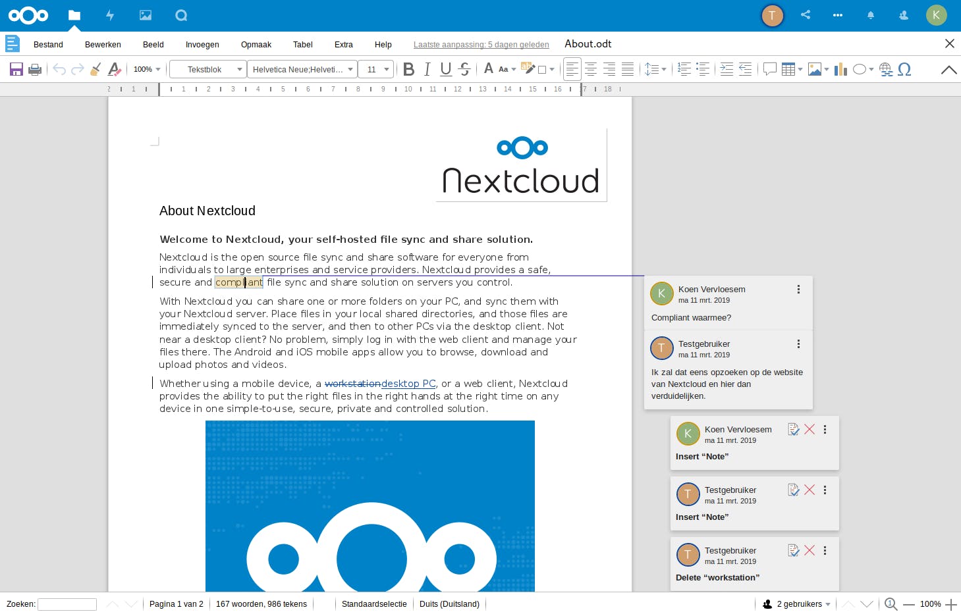The width and height of the screenshot is (961, 616).
Task: Turn on centered paragraph alignment
Action: [x=591, y=69]
